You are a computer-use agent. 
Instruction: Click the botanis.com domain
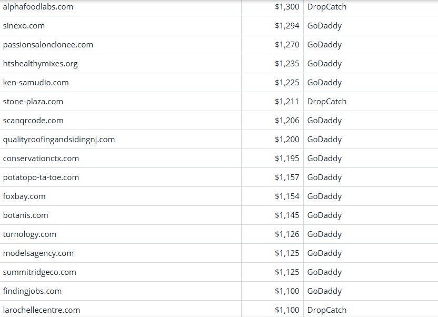25,215
